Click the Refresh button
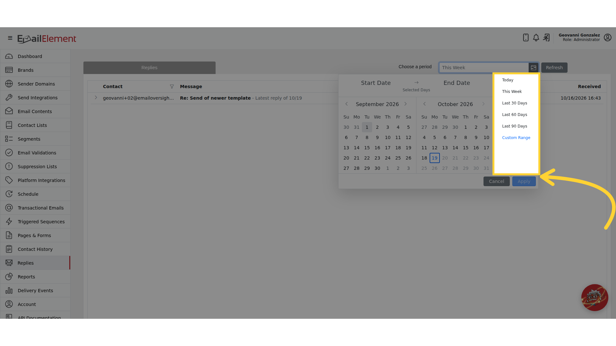This screenshot has height=346, width=616. coord(554,68)
